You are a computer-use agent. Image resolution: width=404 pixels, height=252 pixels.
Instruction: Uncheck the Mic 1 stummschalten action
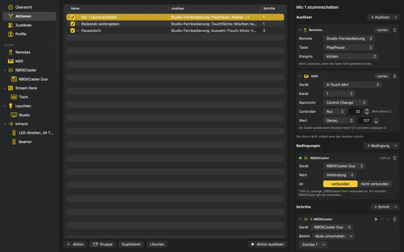tap(73, 17)
